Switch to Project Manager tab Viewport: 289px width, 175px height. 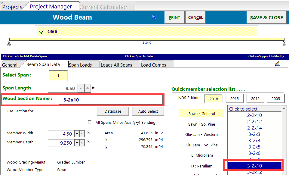[51, 6]
